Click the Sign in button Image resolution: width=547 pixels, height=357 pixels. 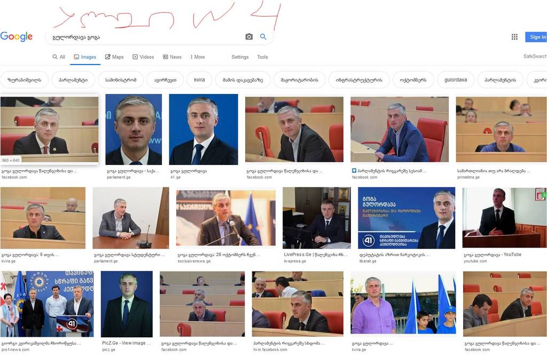pos(536,37)
